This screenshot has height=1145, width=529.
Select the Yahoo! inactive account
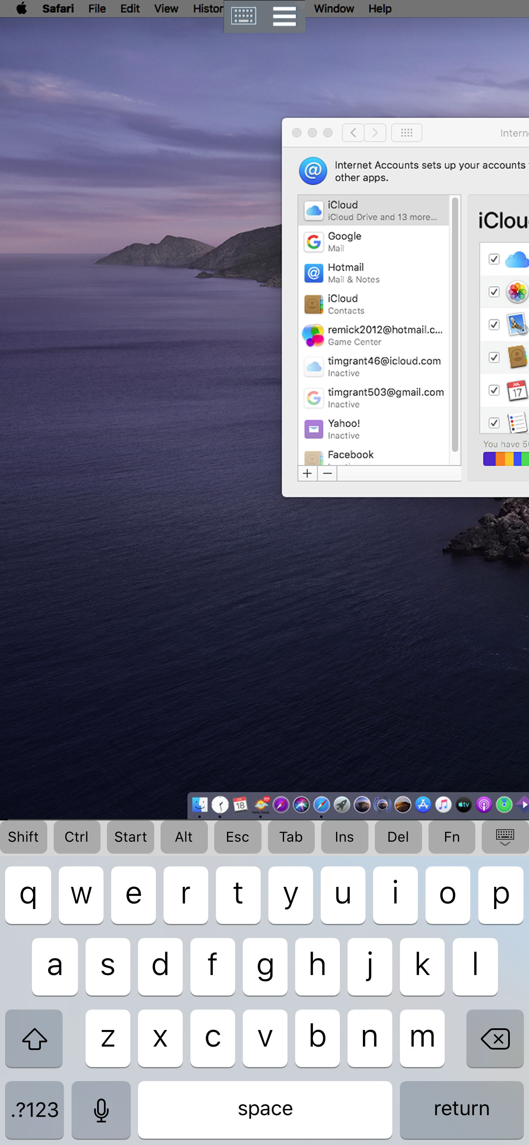coord(374,429)
